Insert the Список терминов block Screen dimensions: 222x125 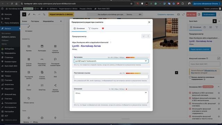[x=55, y=49]
